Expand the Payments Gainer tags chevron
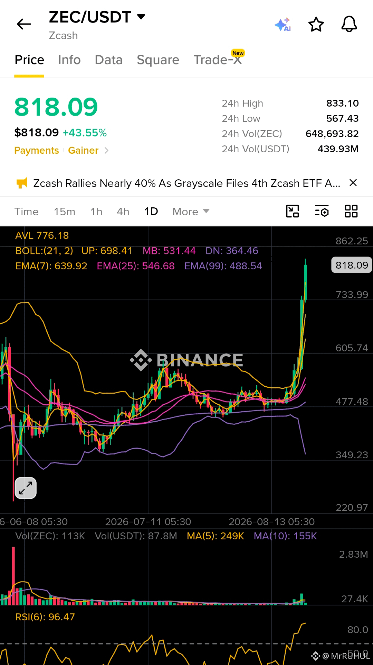373x665 pixels. click(x=106, y=151)
